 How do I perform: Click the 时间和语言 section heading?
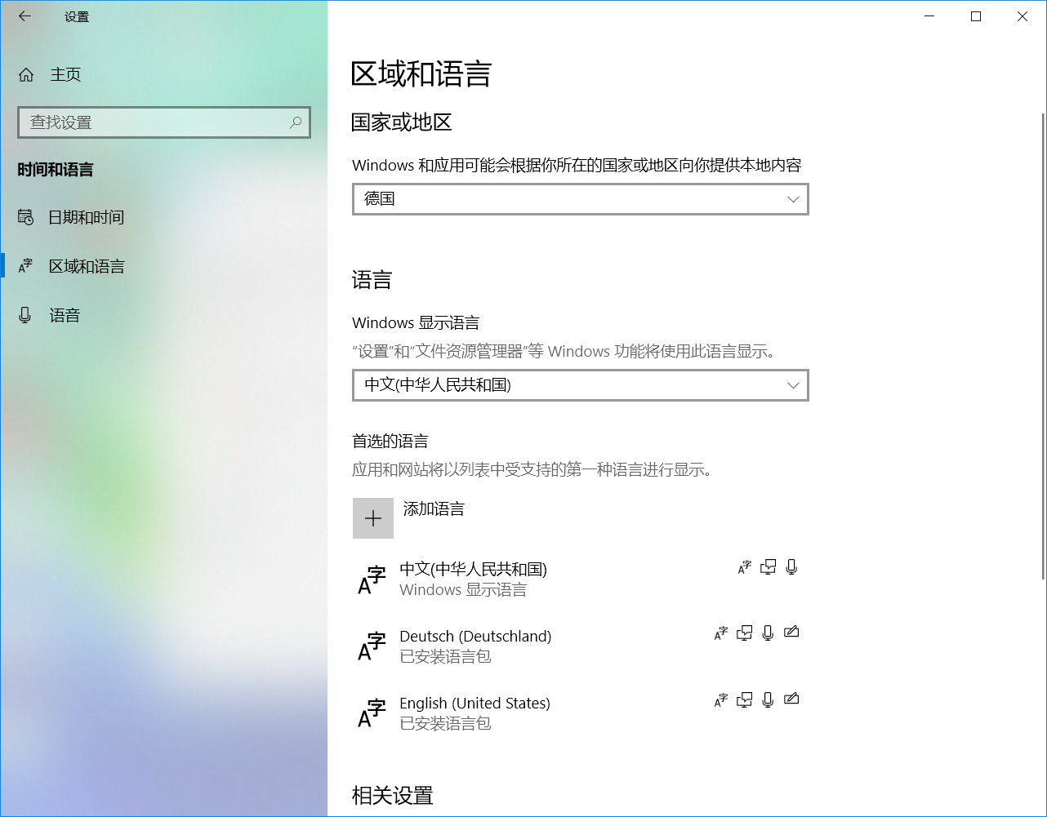click(x=56, y=170)
